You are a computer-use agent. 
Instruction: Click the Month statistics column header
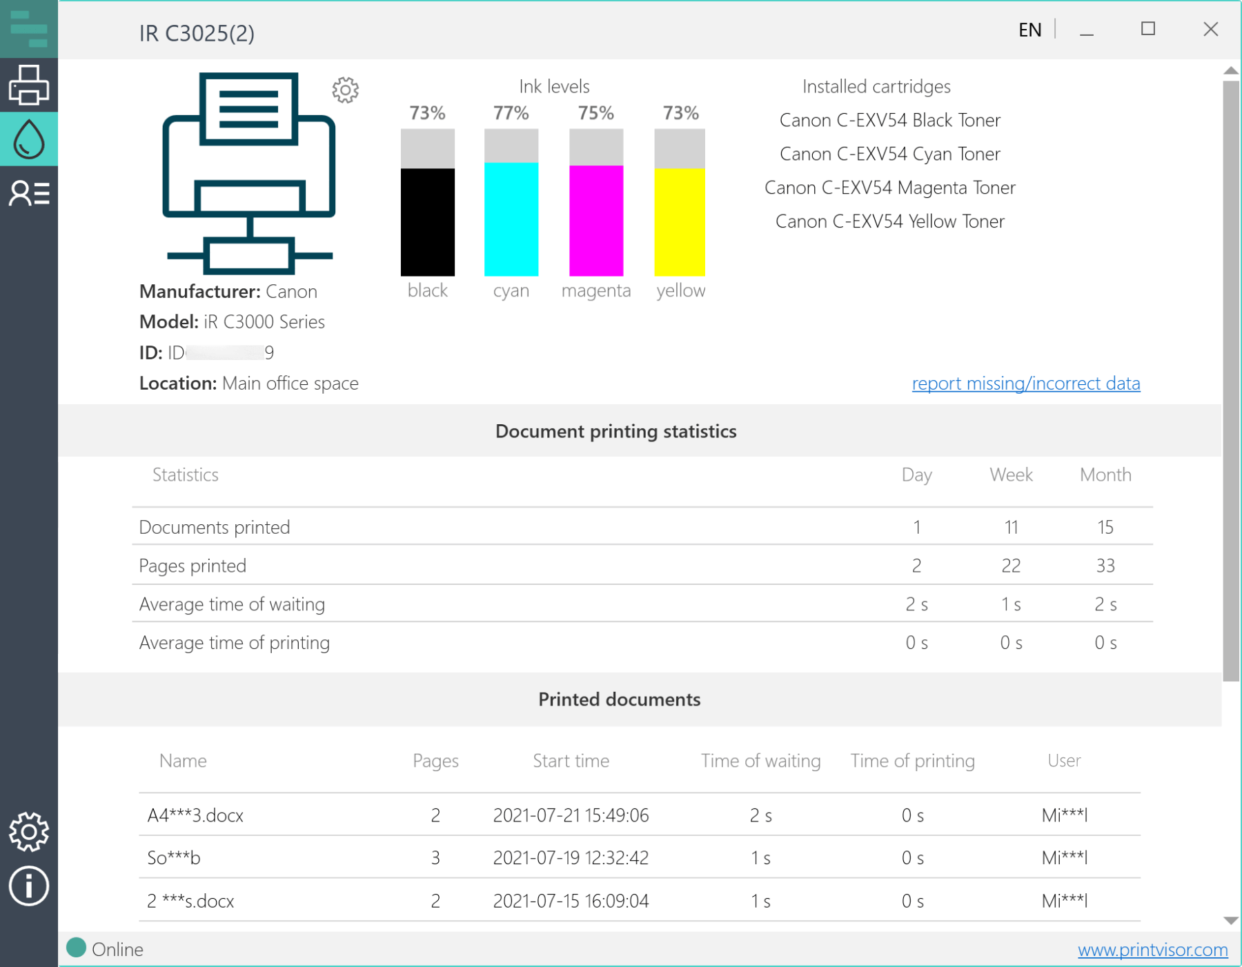(x=1105, y=475)
